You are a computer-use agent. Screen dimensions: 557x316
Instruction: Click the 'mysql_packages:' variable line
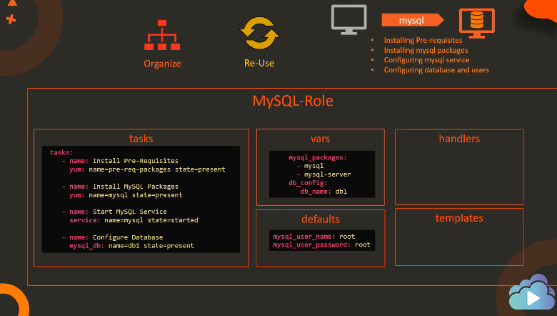pos(318,157)
